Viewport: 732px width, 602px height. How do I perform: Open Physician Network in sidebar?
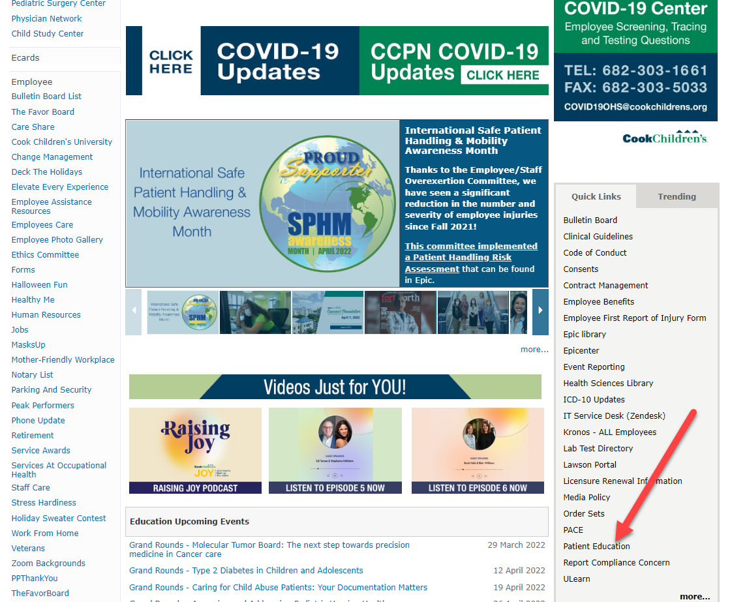click(x=47, y=18)
